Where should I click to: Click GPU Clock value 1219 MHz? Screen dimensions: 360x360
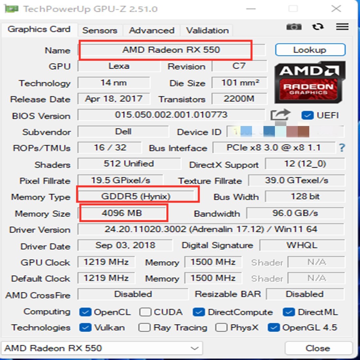point(106,262)
